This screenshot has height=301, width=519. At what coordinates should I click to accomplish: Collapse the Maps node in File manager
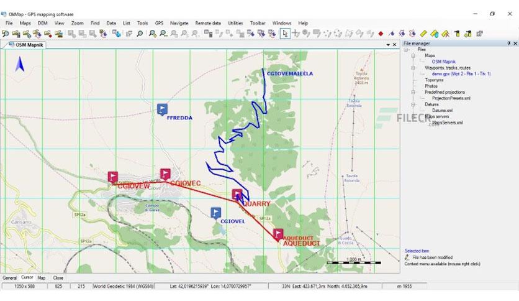click(413, 56)
